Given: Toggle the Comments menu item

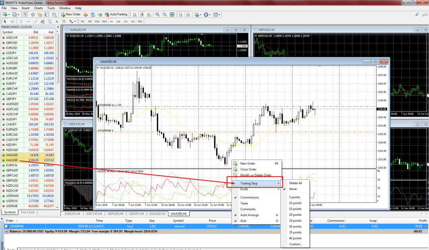Looking at the screenshot, I should point(256,209).
